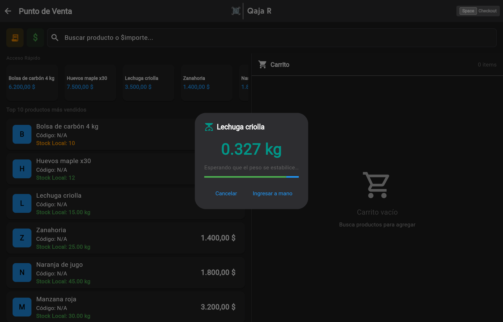The image size is (503, 322).
Task: Click the Punto de Venta title
Action: pyautogui.click(x=45, y=11)
